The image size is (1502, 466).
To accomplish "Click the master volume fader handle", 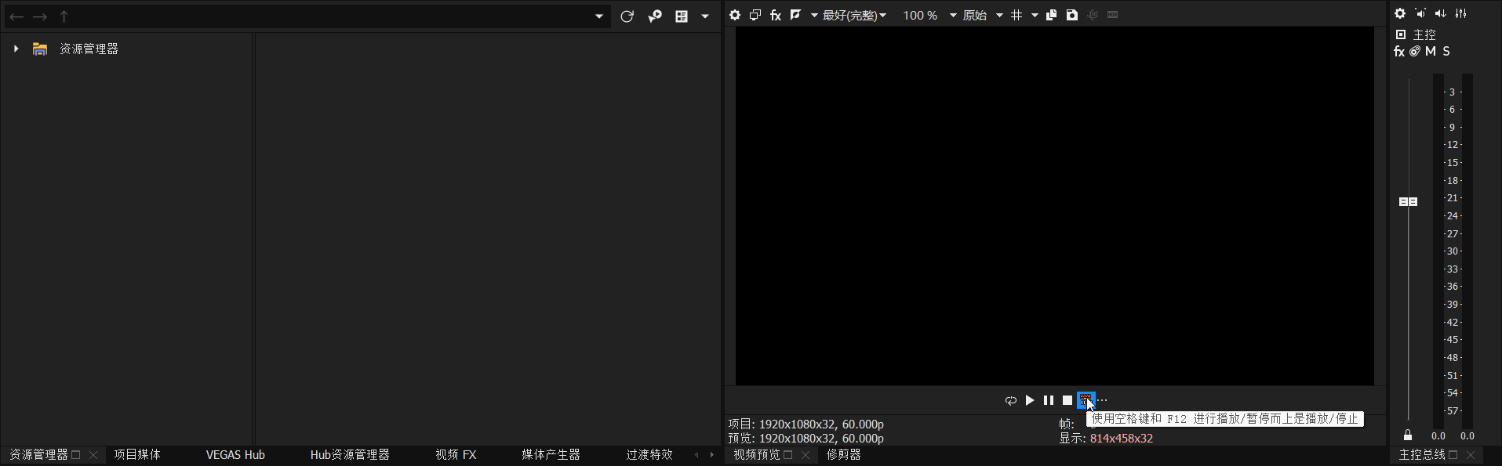I will (1408, 201).
